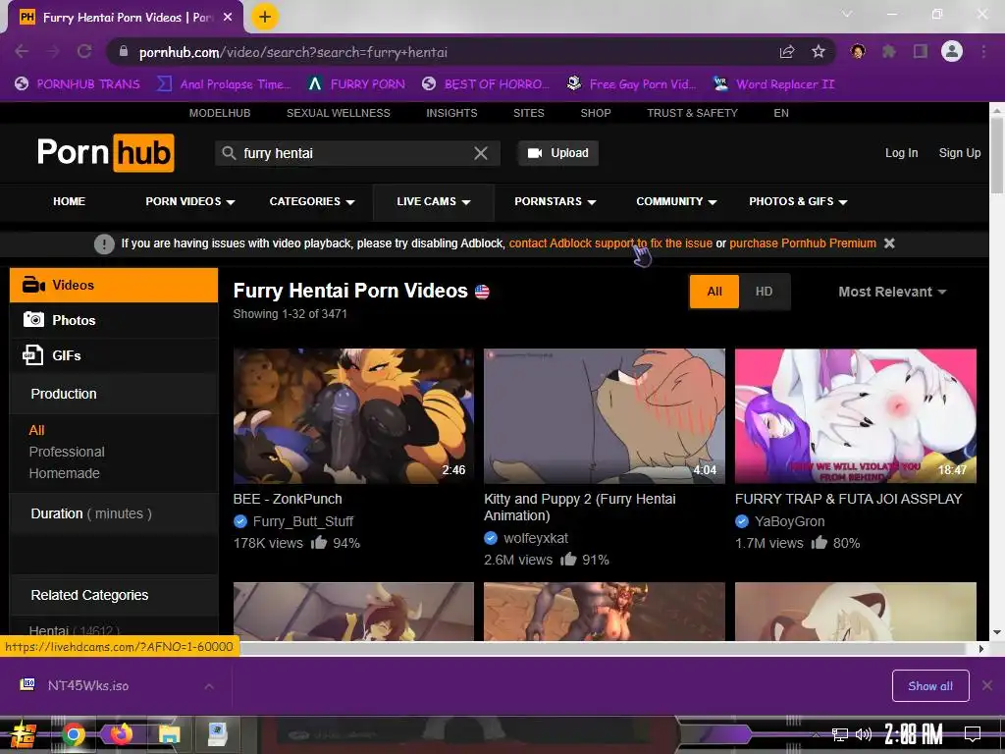
Task: Click Show all in the downloads bar
Action: coord(930,686)
